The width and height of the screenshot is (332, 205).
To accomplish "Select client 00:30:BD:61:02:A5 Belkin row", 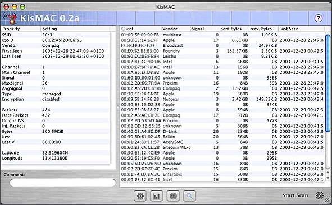I will [222, 137].
